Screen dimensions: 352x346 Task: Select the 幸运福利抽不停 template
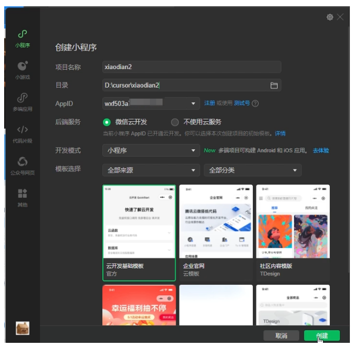[139, 305]
